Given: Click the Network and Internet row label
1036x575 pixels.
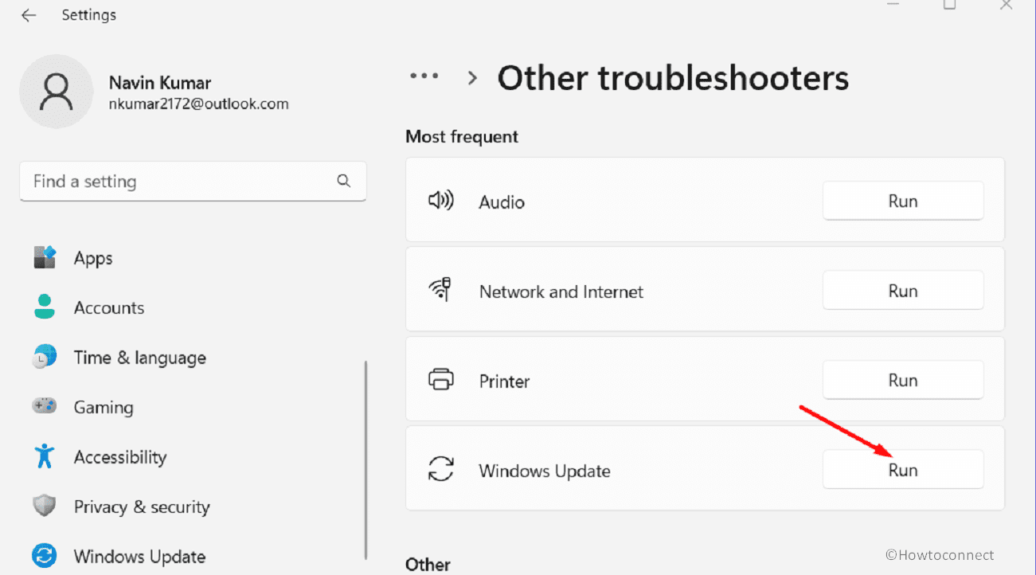Looking at the screenshot, I should (561, 291).
